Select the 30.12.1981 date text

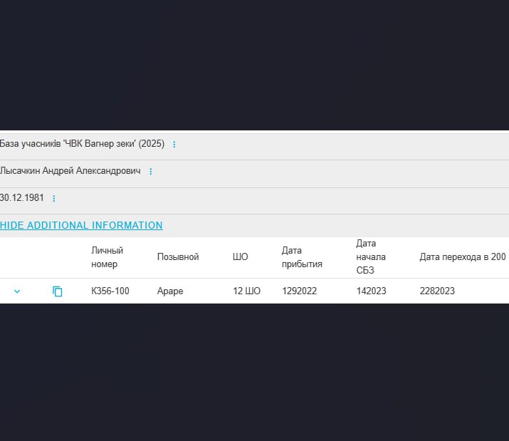coord(22,198)
